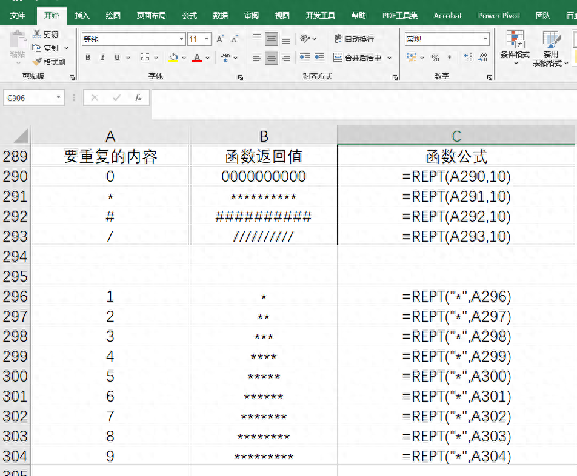Click cell 函数返回值 header
Screen dimensions: 577x476
click(264, 156)
